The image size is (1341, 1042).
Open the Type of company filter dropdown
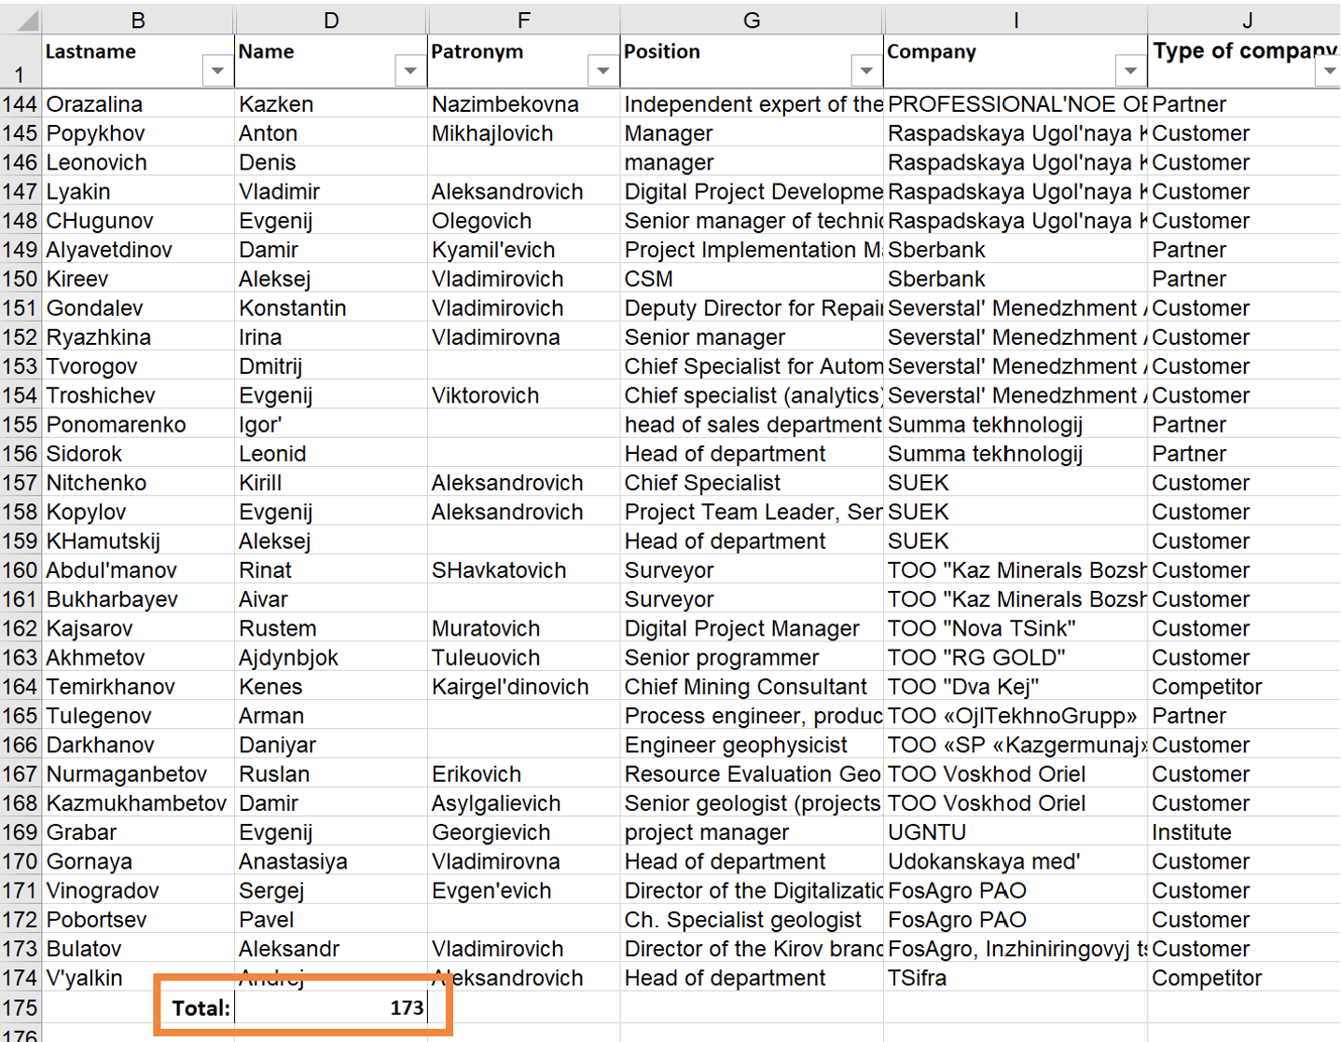pos(1328,70)
